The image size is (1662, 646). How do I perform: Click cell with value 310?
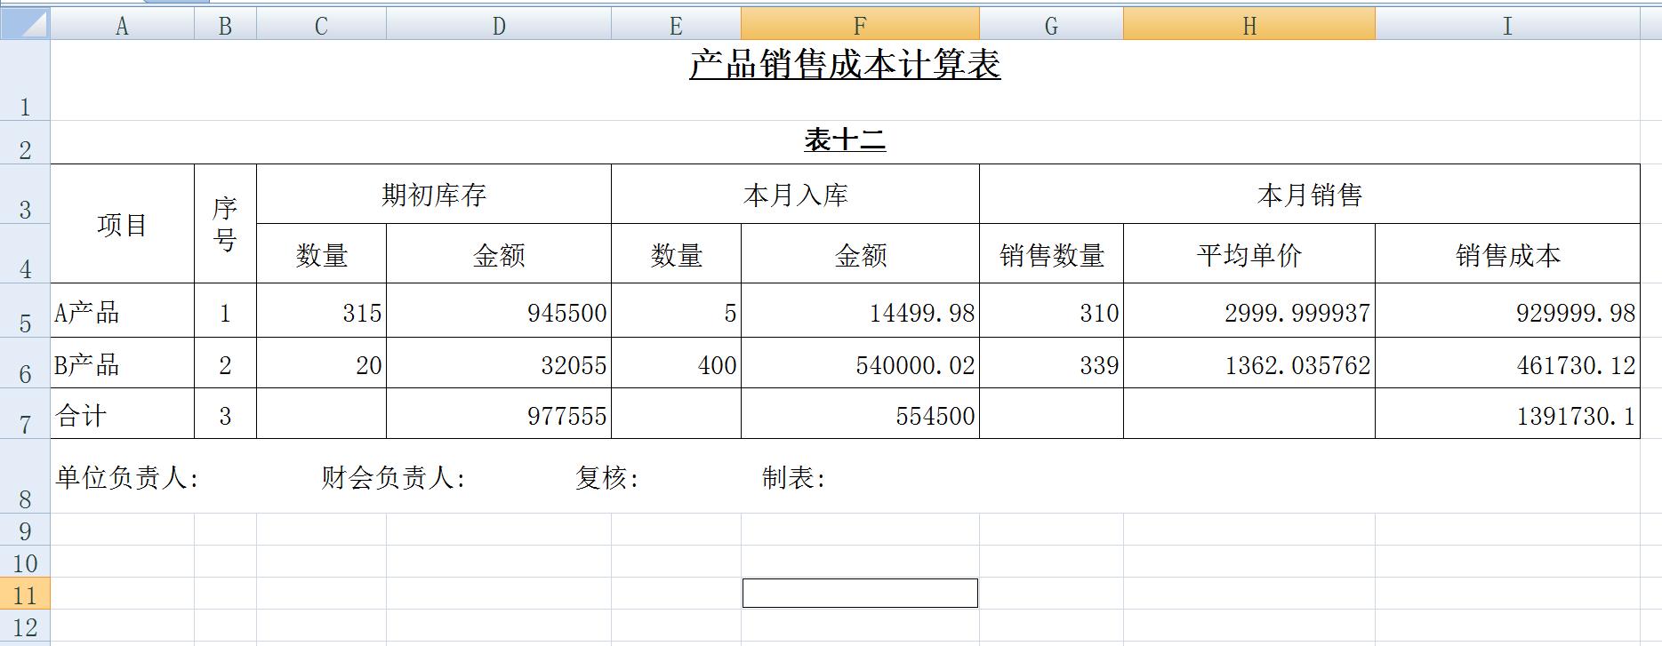point(1051,310)
